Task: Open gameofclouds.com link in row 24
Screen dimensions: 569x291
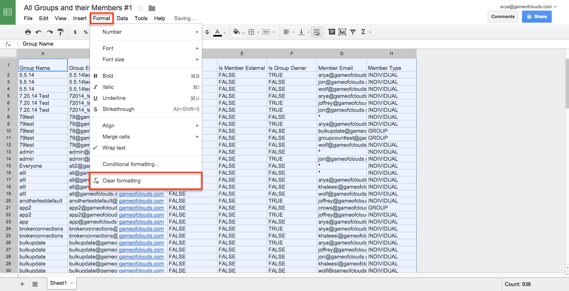Action: coord(141,229)
